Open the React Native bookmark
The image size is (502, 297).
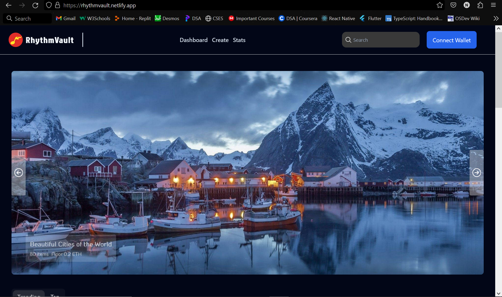pos(338,19)
